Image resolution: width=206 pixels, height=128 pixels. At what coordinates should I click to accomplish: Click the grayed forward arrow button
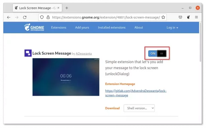[x=17, y=17]
